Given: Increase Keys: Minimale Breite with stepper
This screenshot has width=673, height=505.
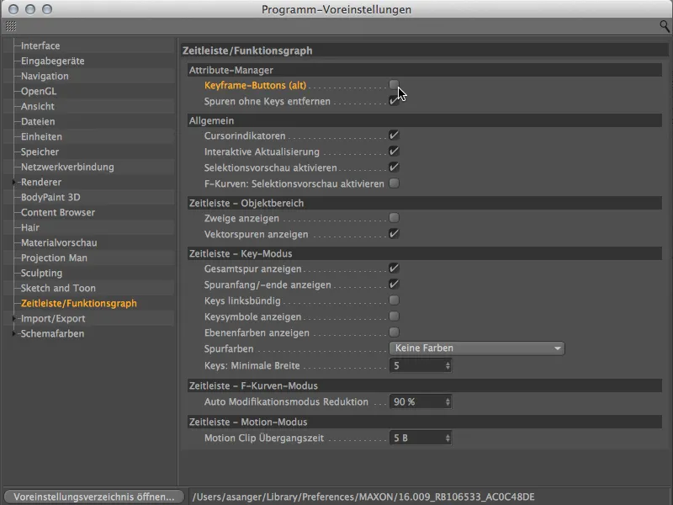Looking at the screenshot, I should [448, 362].
